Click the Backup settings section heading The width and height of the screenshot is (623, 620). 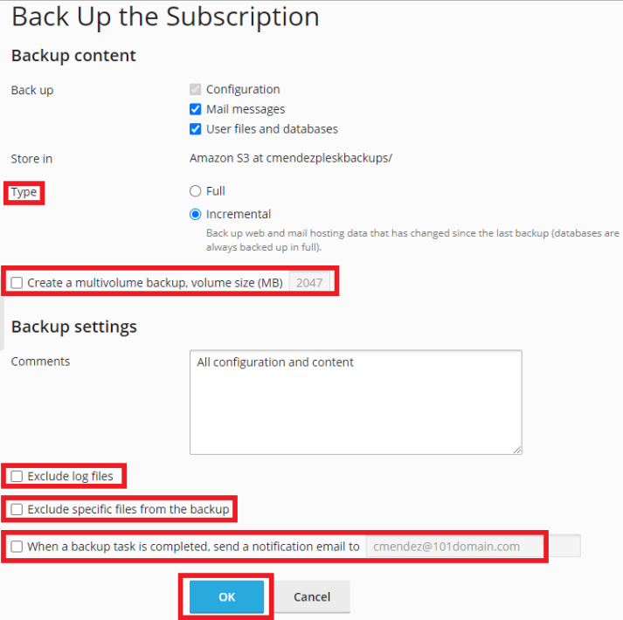point(73,327)
